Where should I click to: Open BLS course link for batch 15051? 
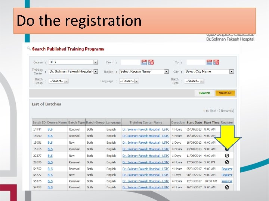pos(50,142)
